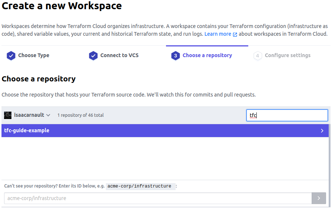This screenshot has width=332, height=210.
Task: Click the step 3 hexagon icon
Action: 175,56
